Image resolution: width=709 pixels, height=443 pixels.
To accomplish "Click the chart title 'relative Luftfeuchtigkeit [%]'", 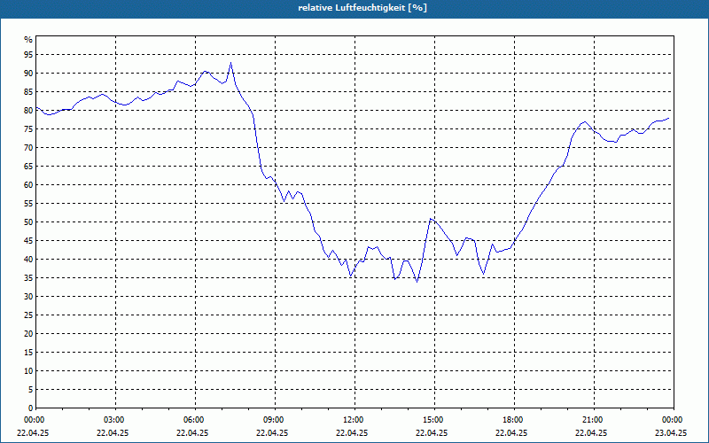I will coord(362,8).
